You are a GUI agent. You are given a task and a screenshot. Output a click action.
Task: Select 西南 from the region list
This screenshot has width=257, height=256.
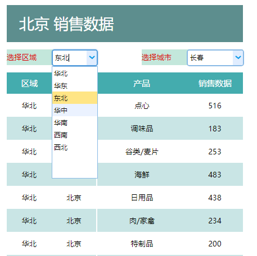75,135
